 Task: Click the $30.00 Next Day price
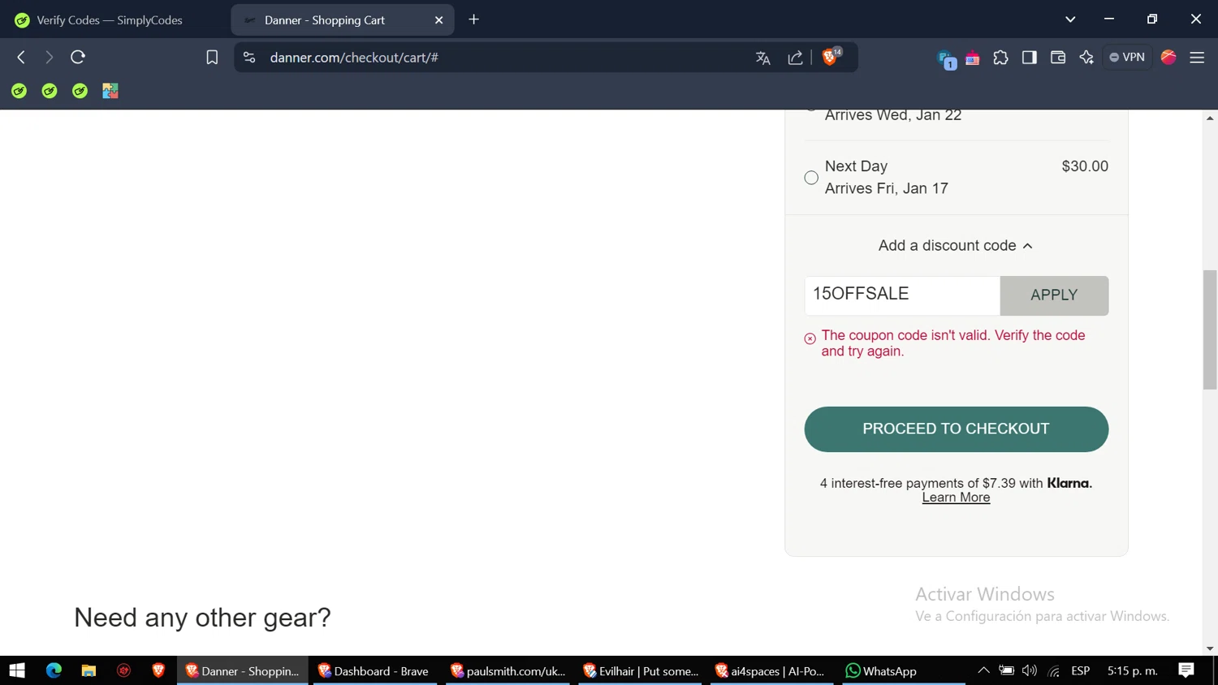pyautogui.click(x=1085, y=166)
